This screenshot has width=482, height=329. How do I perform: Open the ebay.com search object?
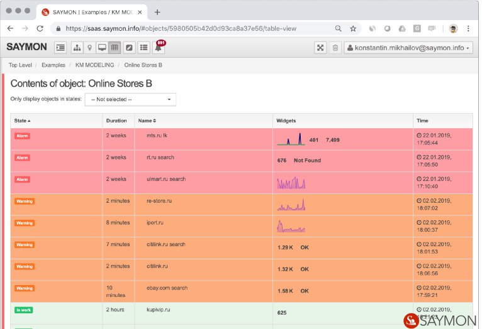(x=167, y=288)
